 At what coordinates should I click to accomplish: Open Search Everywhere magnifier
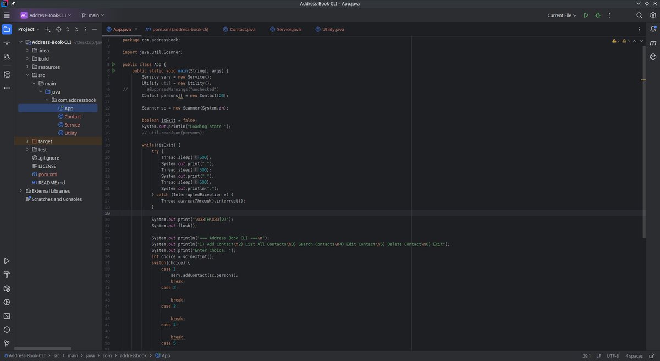(639, 15)
